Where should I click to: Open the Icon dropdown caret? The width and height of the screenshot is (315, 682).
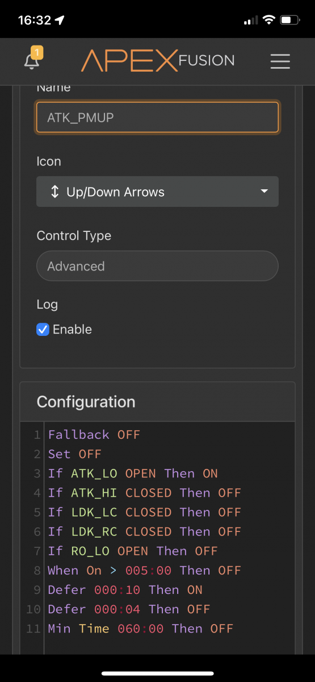pos(264,192)
